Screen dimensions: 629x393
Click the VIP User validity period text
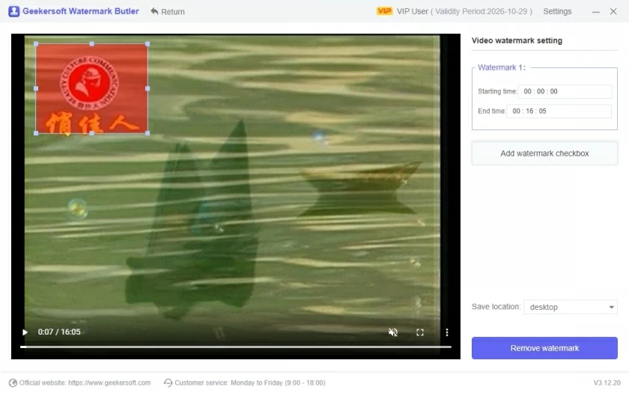click(x=464, y=11)
